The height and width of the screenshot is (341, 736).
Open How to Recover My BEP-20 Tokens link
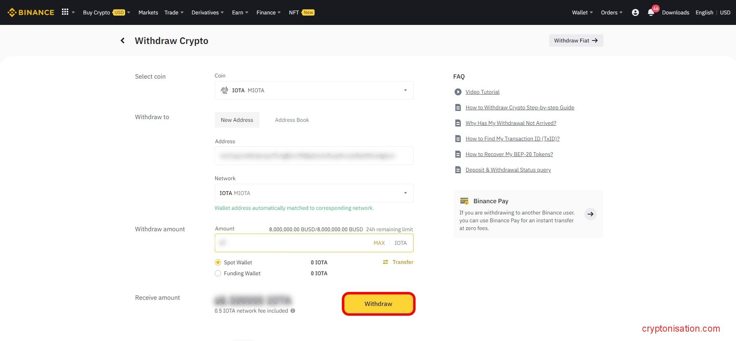(509, 154)
